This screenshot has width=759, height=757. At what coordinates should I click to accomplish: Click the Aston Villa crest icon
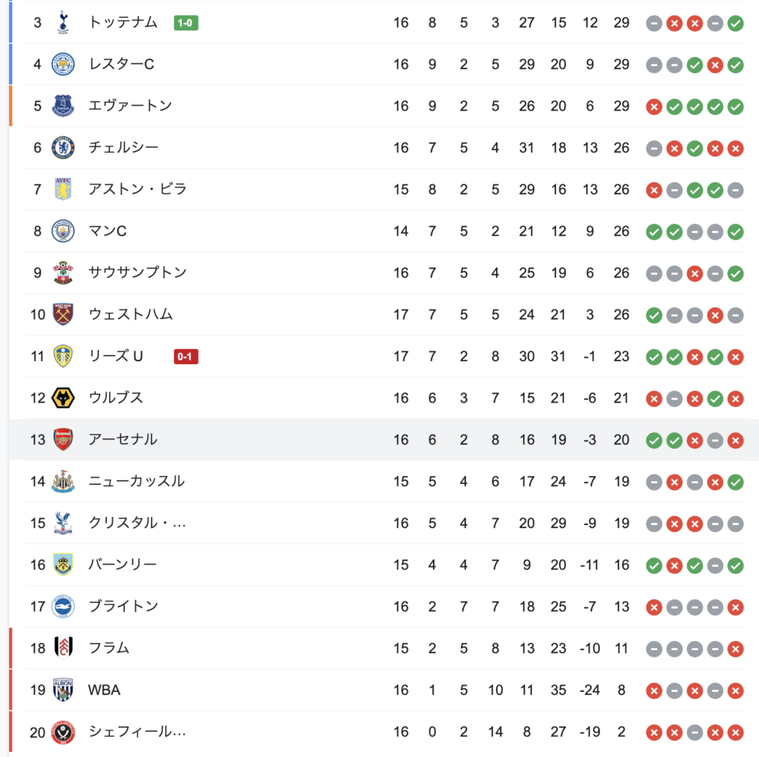[63, 189]
